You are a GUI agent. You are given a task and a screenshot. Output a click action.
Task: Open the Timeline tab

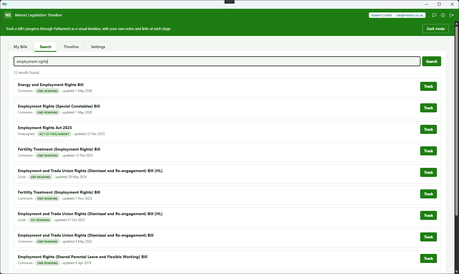coord(71,47)
